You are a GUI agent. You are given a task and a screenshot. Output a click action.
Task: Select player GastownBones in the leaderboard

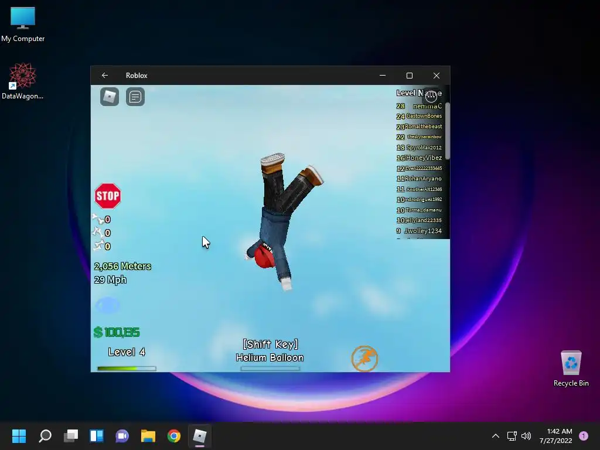[424, 116]
